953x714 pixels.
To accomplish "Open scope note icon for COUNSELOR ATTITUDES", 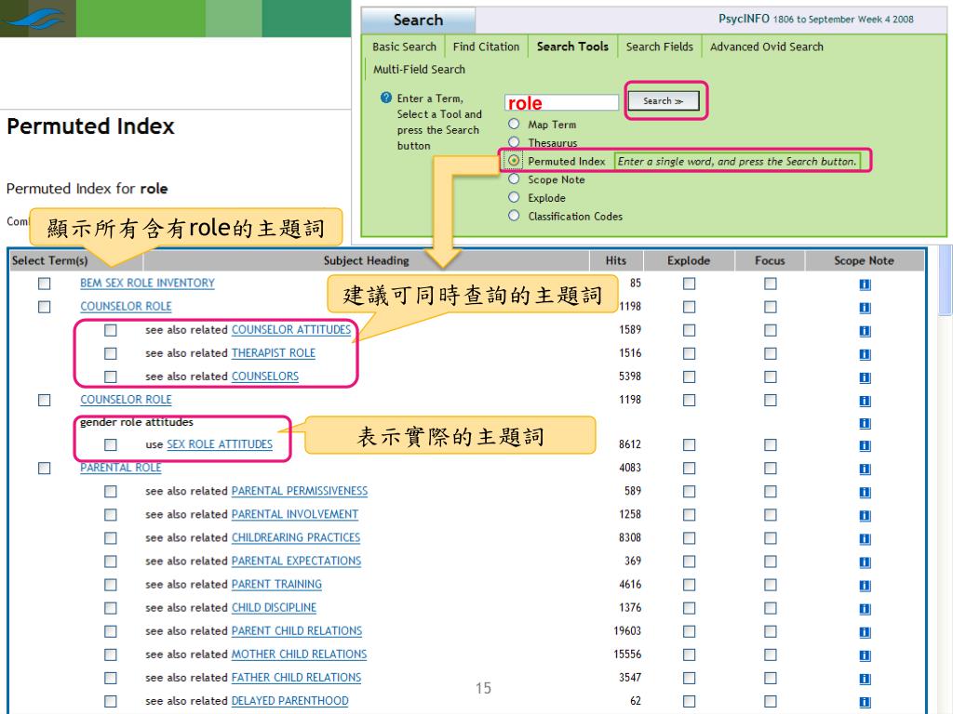I will (x=865, y=331).
